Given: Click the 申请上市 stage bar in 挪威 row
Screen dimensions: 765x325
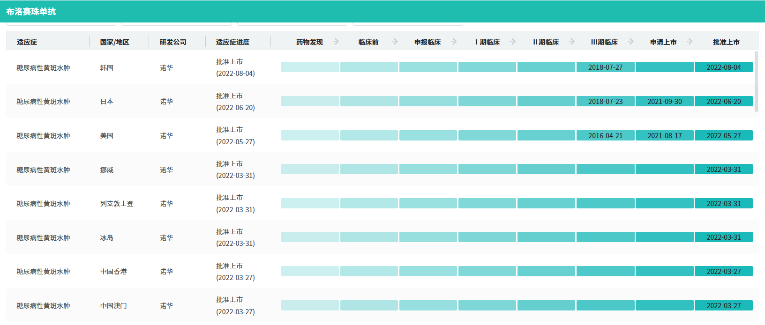Looking at the screenshot, I should click(x=665, y=170).
